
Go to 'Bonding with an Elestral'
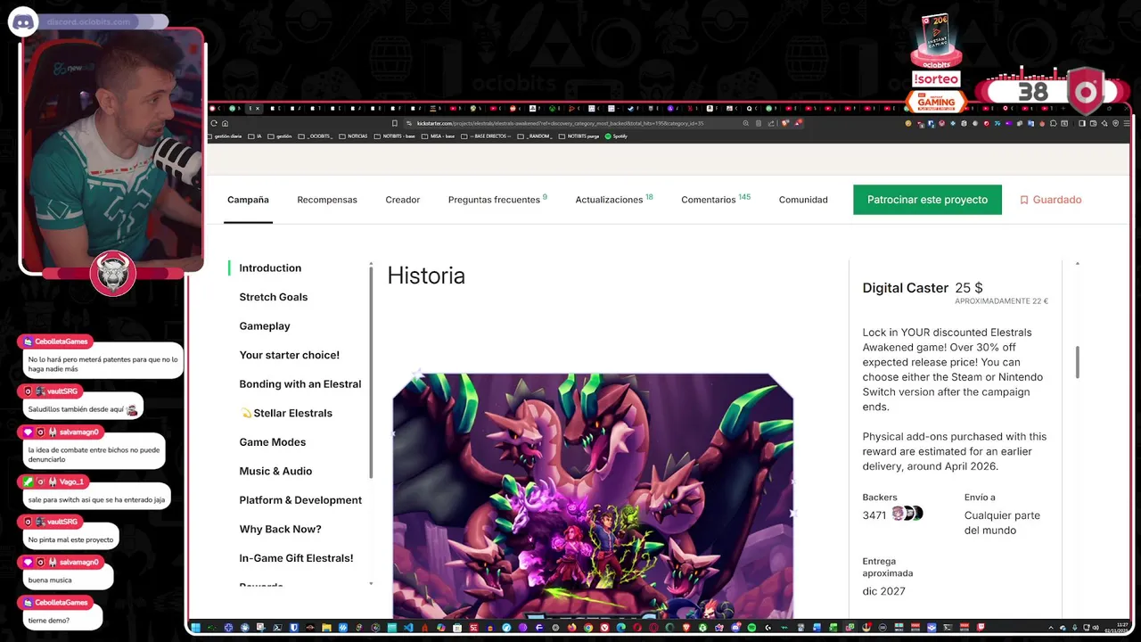300,384
